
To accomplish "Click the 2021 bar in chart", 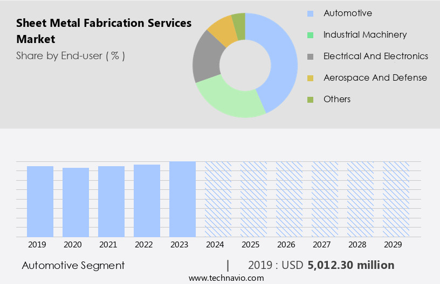I will tap(111, 202).
